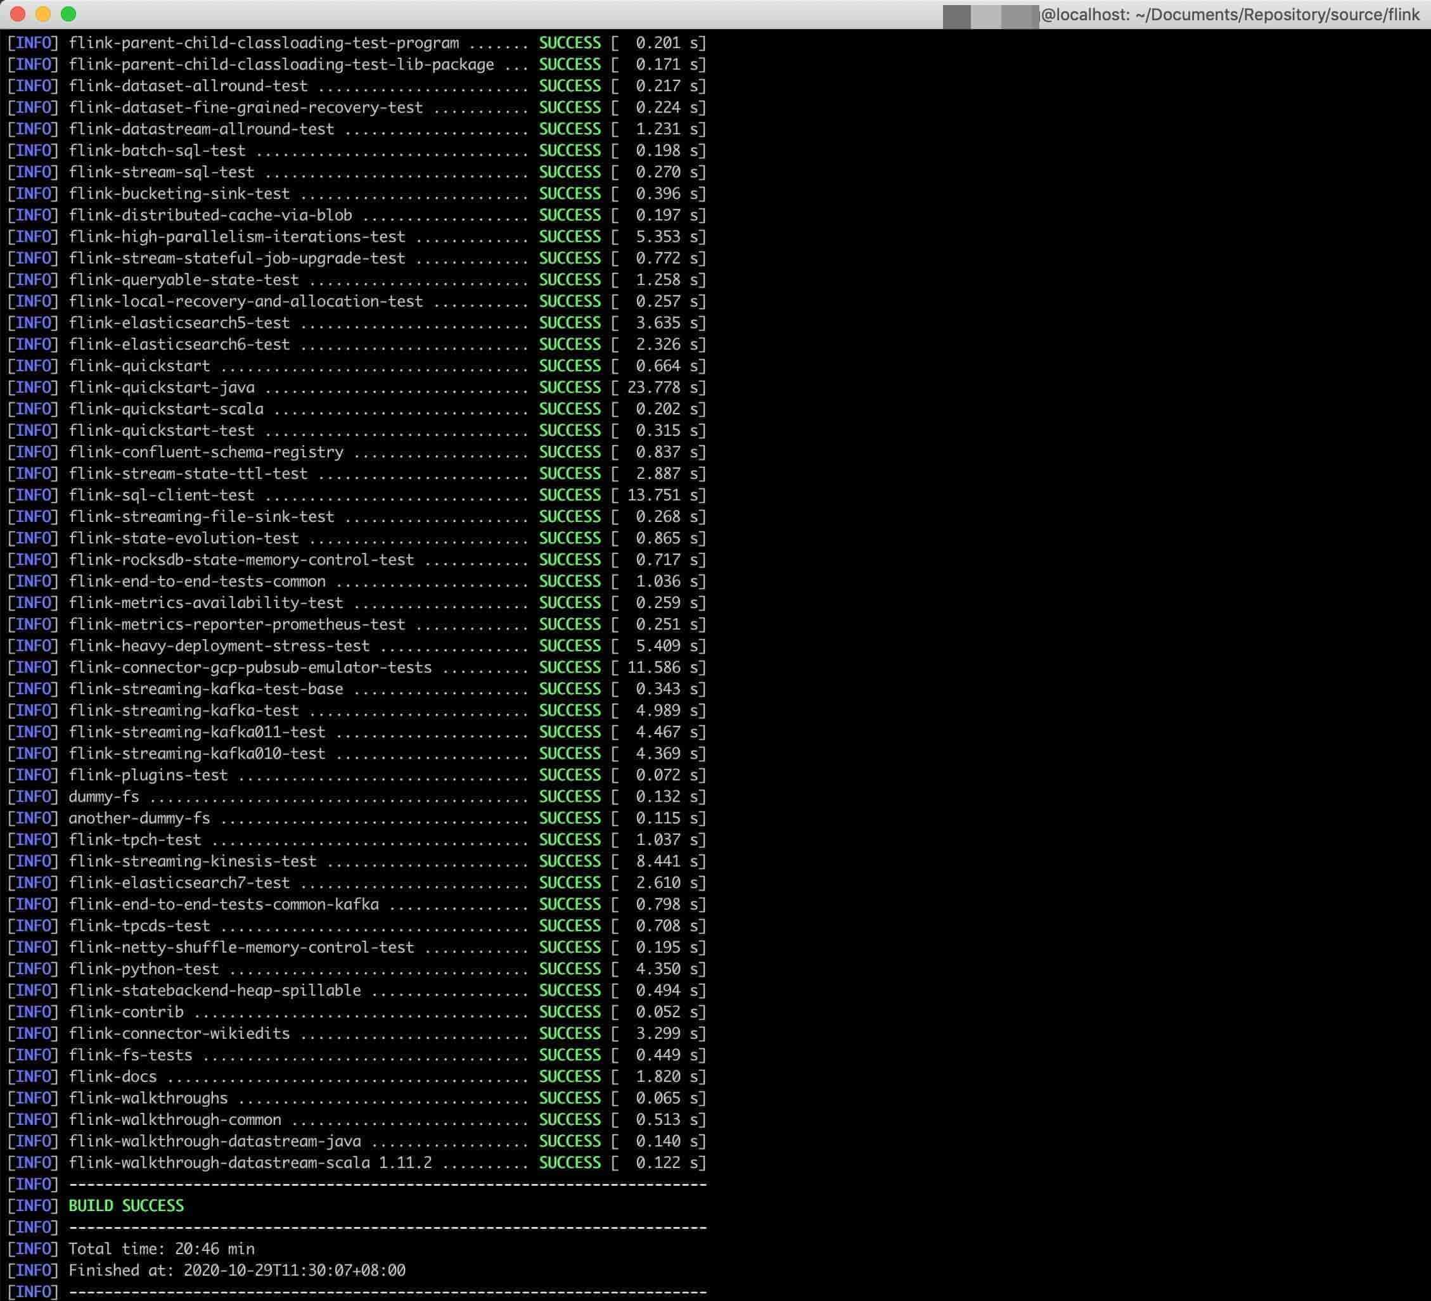This screenshot has width=1431, height=1301.
Task: Click the flink-datastream-allround-test module name
Action: (202, 129)
